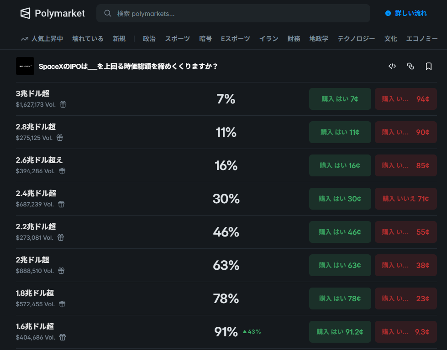Focus the 検索 polymarkets search field

[x=233, y=13]
